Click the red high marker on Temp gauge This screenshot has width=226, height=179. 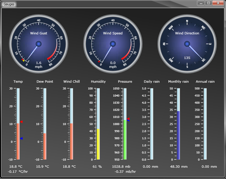(x=21, y=122)
